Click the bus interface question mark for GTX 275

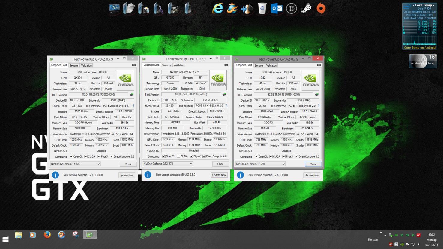tap(226, 105)
